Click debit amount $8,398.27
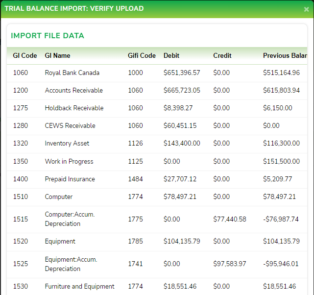Image resolution: width=314 pixels, height=295 pixels. pyautogui.click(x=178, y=108)
